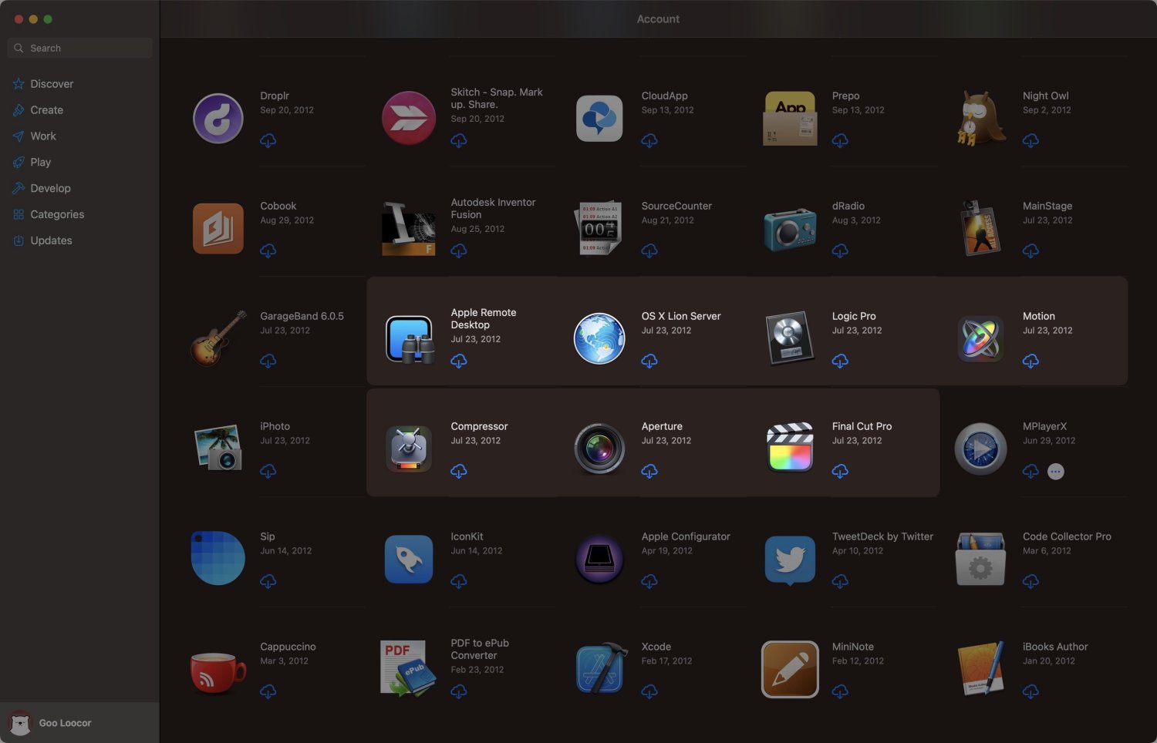This screenshot has width=1157, height=743.
Task: Click the GarageBand 6.0.5 guitar icon
Action: [x=218, y=337]
